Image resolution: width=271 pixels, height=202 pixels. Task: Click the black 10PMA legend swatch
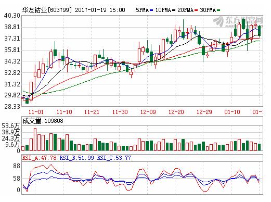174,10
